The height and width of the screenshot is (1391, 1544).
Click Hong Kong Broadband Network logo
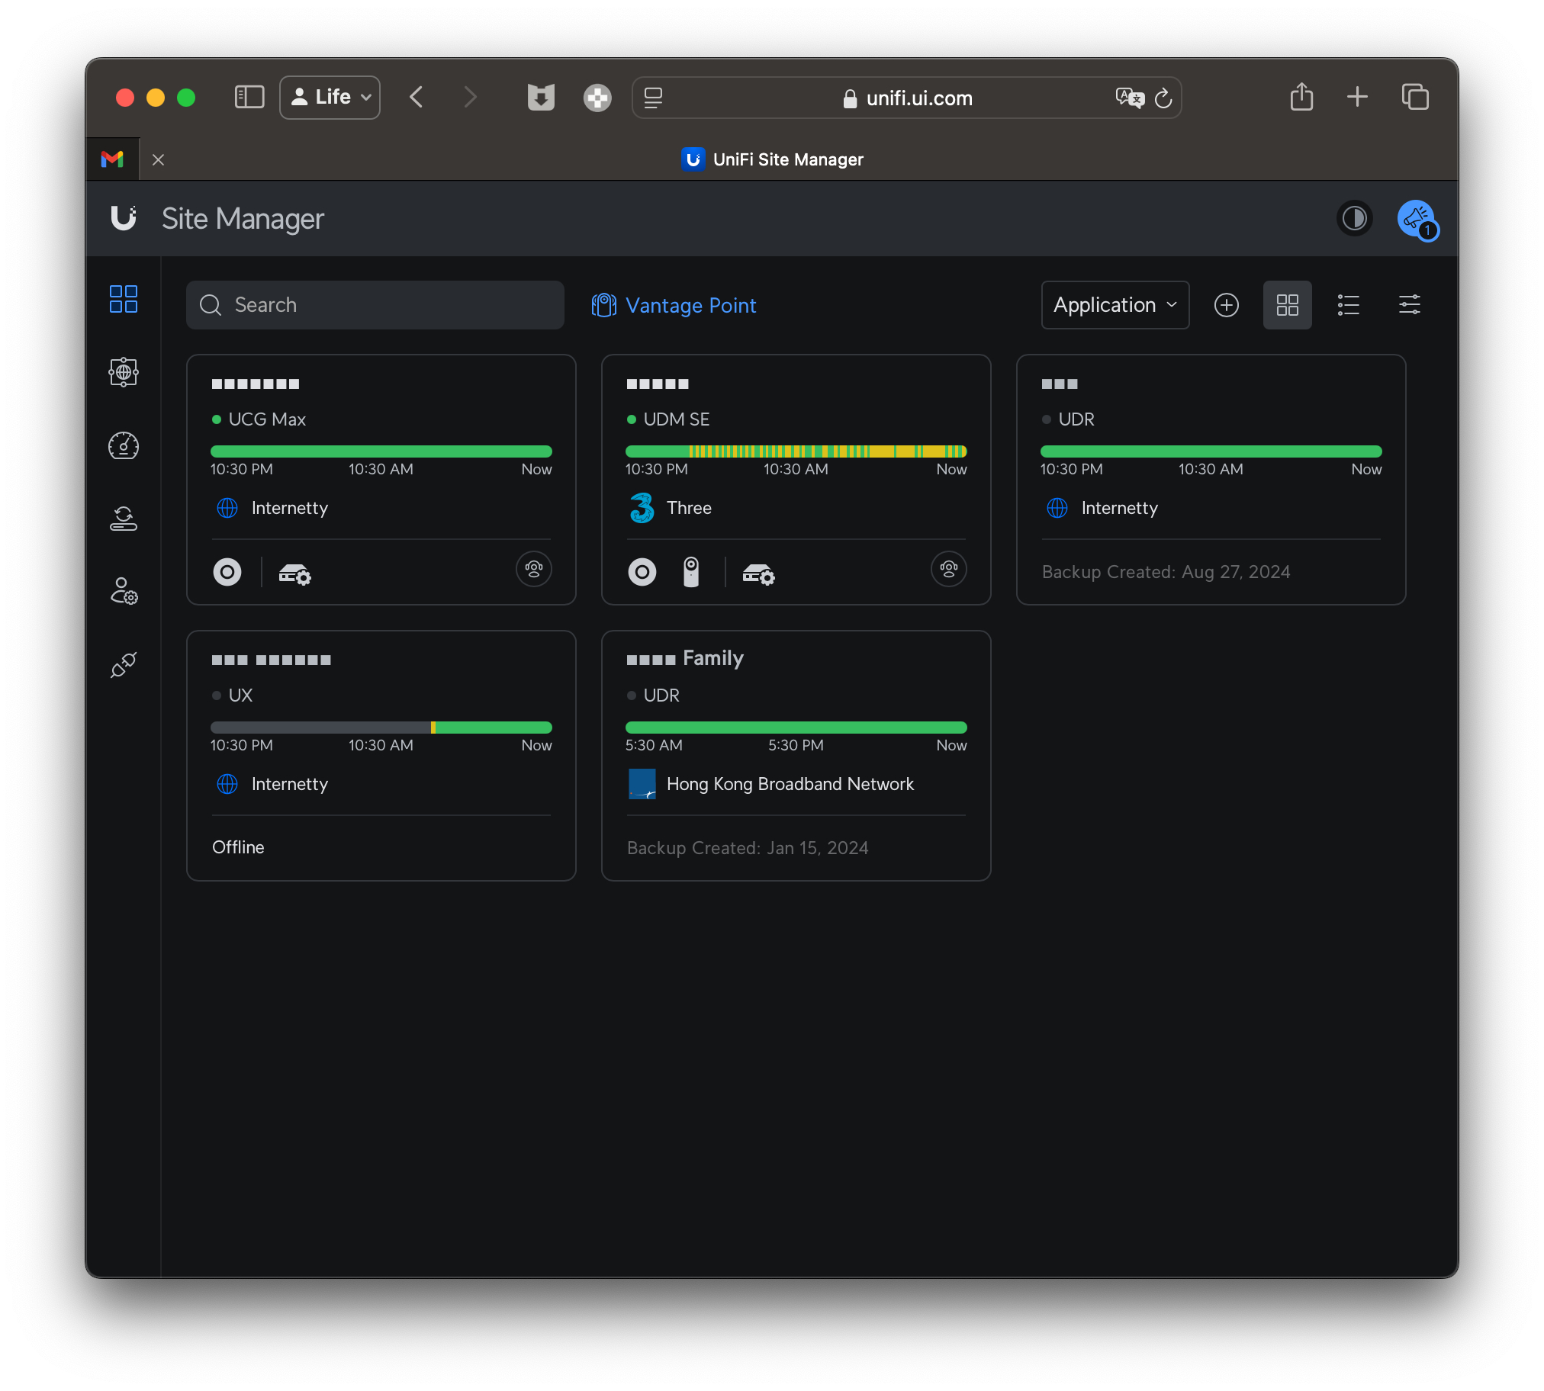[x=642, y=783]
